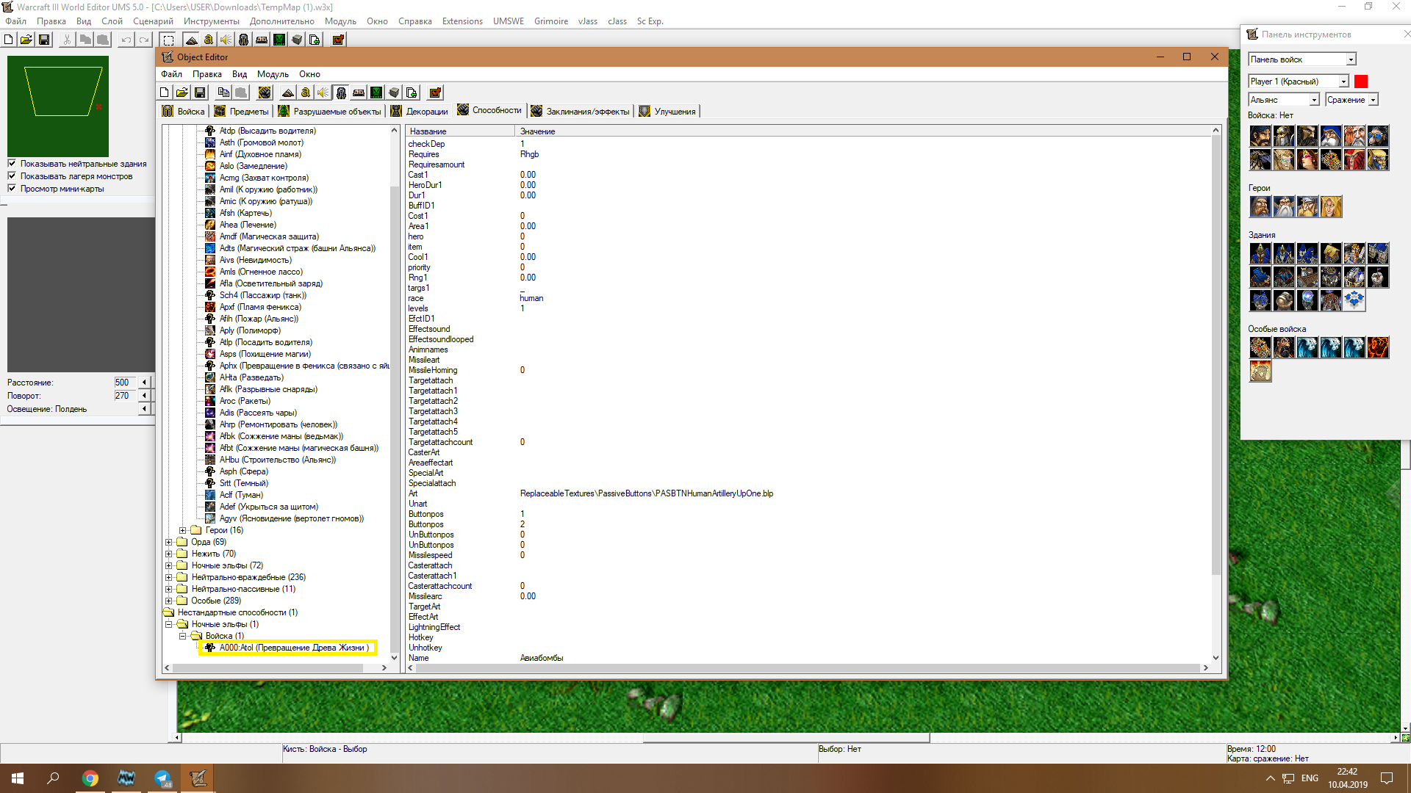Viewport: 1411px width, 793px height.
Task: Select Ahea (Лечение) ability in tree
Action: (x=248, y=225)
